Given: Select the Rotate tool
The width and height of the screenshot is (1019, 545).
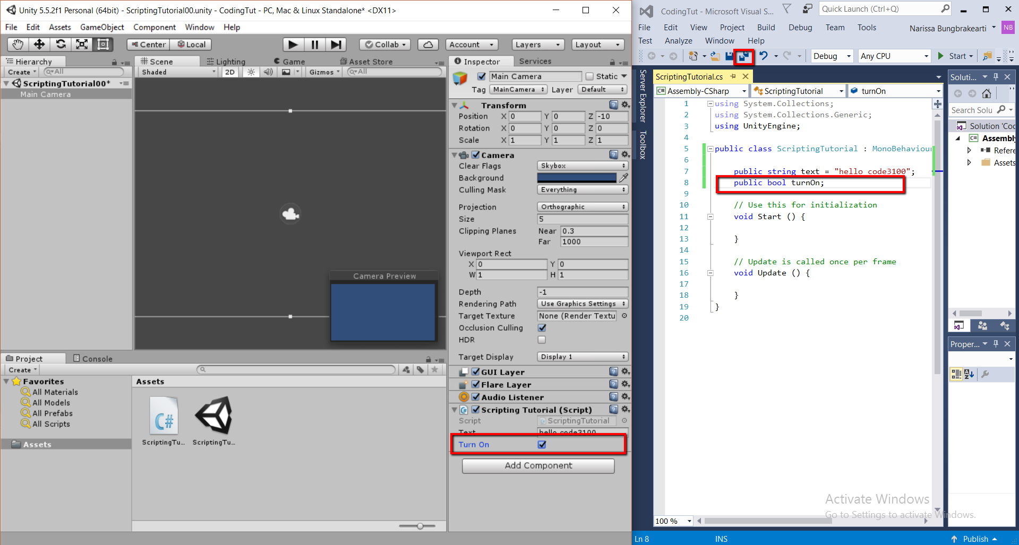Looking at the screenshot, I should point(61,45).
